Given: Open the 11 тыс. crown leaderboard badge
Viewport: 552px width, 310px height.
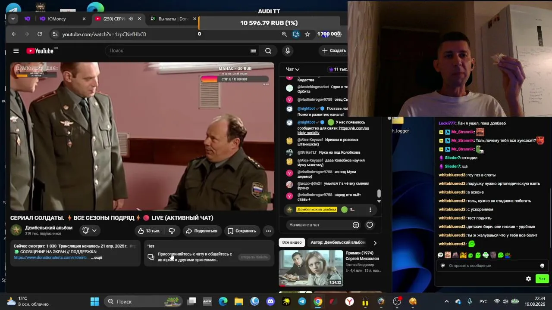Looking at the screenshot, I should (x=338, y=69).
